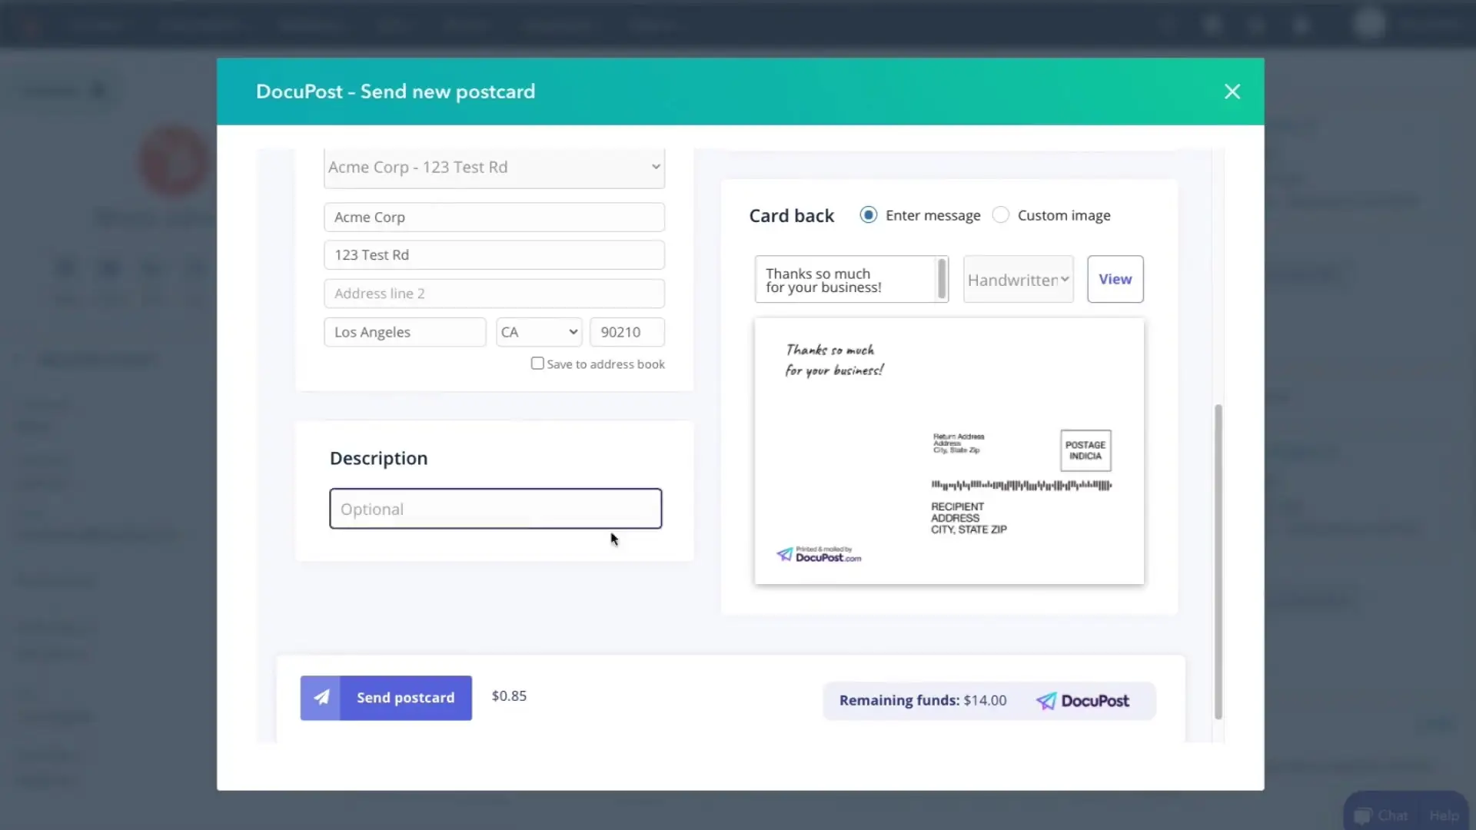
Task: Click the View button for card preview
Action: (1115, 279)
